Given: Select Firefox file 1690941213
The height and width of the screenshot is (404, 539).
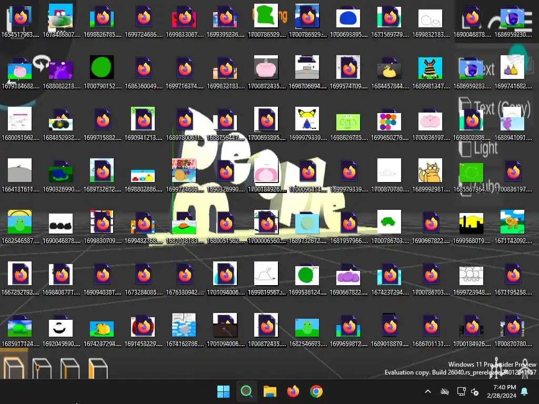Looking at the screenshot, I should coord(144,124).
